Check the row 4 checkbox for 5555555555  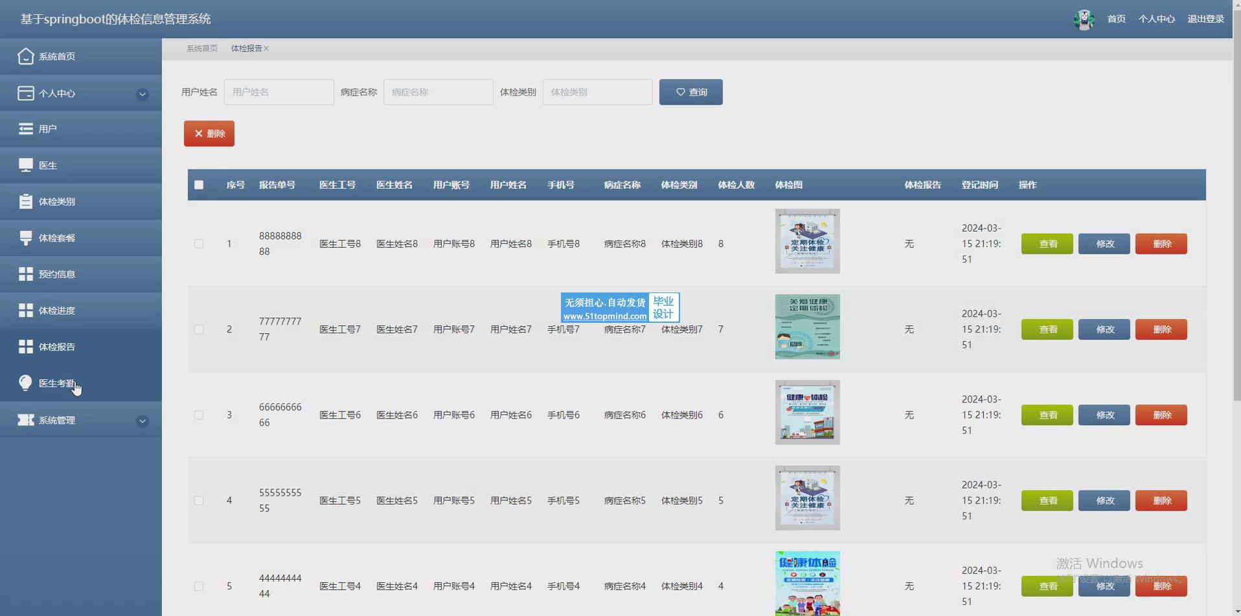click(199, 501)
